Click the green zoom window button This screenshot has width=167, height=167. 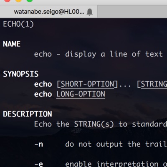(x=30, y=0)
